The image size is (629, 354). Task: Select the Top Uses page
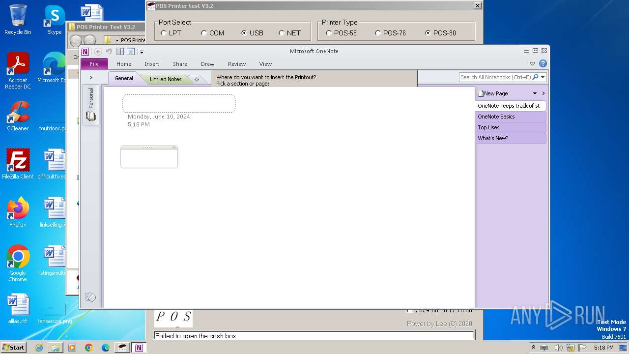510,127
